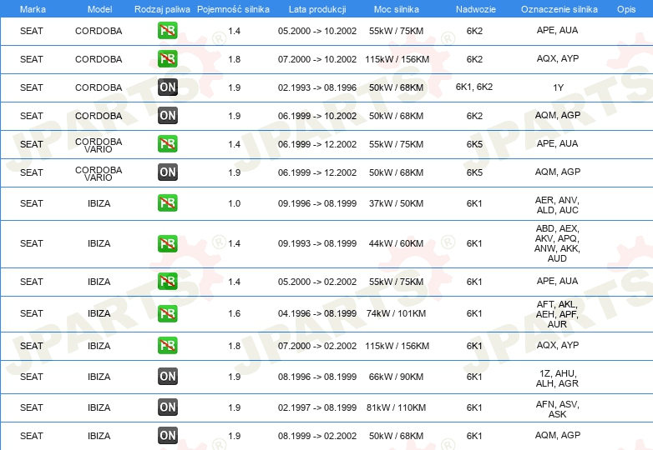The image size is (653, 450).
Task: Click the ON diesel icon for Ibiza 81kW row
Action: 167,407
